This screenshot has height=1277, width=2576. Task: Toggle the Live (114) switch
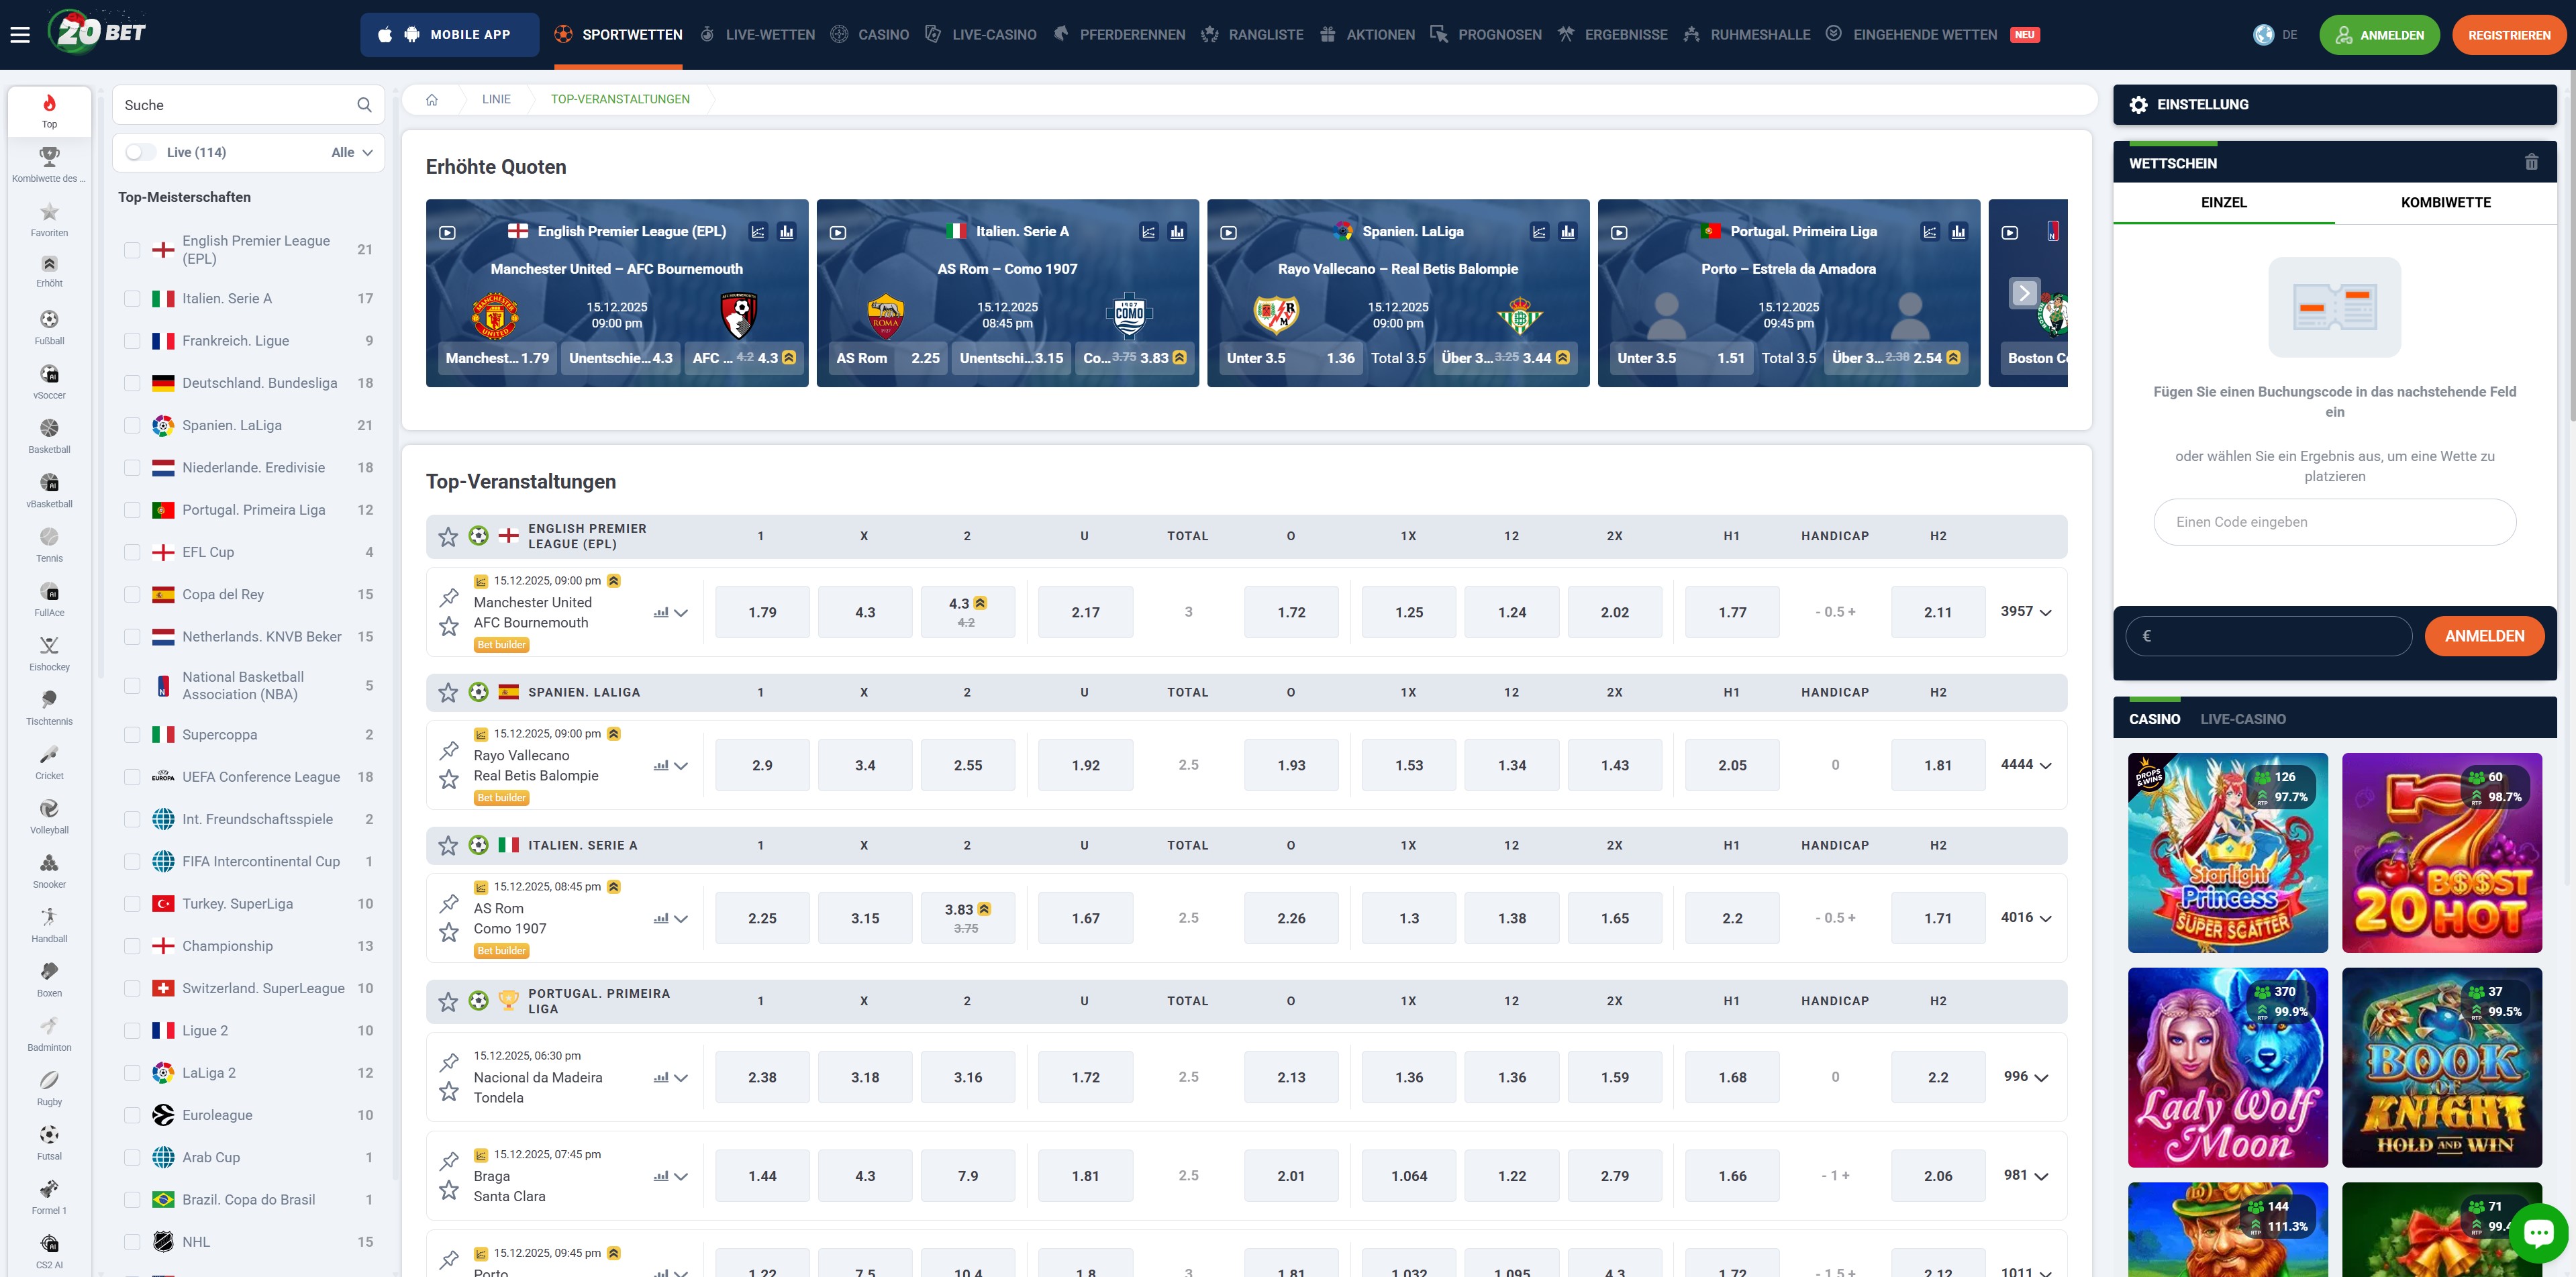pos(142,152)
